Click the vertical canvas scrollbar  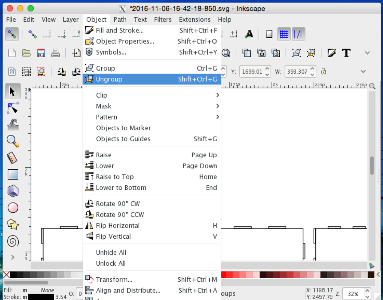(x=372, y=166)
